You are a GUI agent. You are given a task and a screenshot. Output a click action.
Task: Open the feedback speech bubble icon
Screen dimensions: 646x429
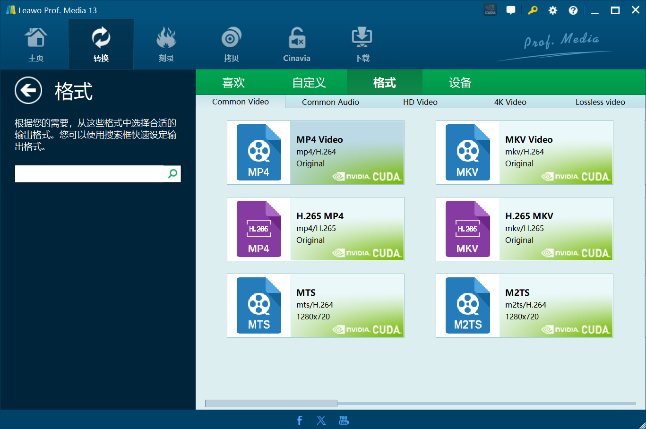(511, 10)
